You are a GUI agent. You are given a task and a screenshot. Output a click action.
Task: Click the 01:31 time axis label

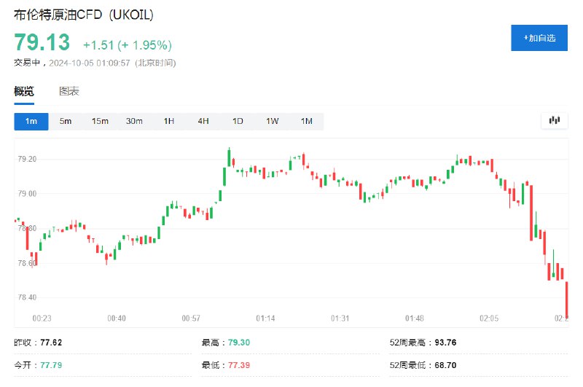[340, 318]
